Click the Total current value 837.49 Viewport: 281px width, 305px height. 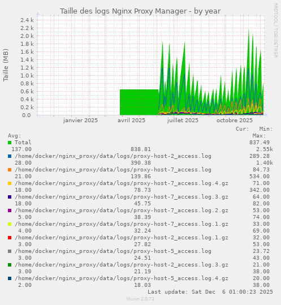(x=260, y=143)
